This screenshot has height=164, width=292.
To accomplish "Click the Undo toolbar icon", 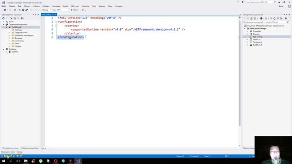I will pyautogui.click(x=31, y=10).
